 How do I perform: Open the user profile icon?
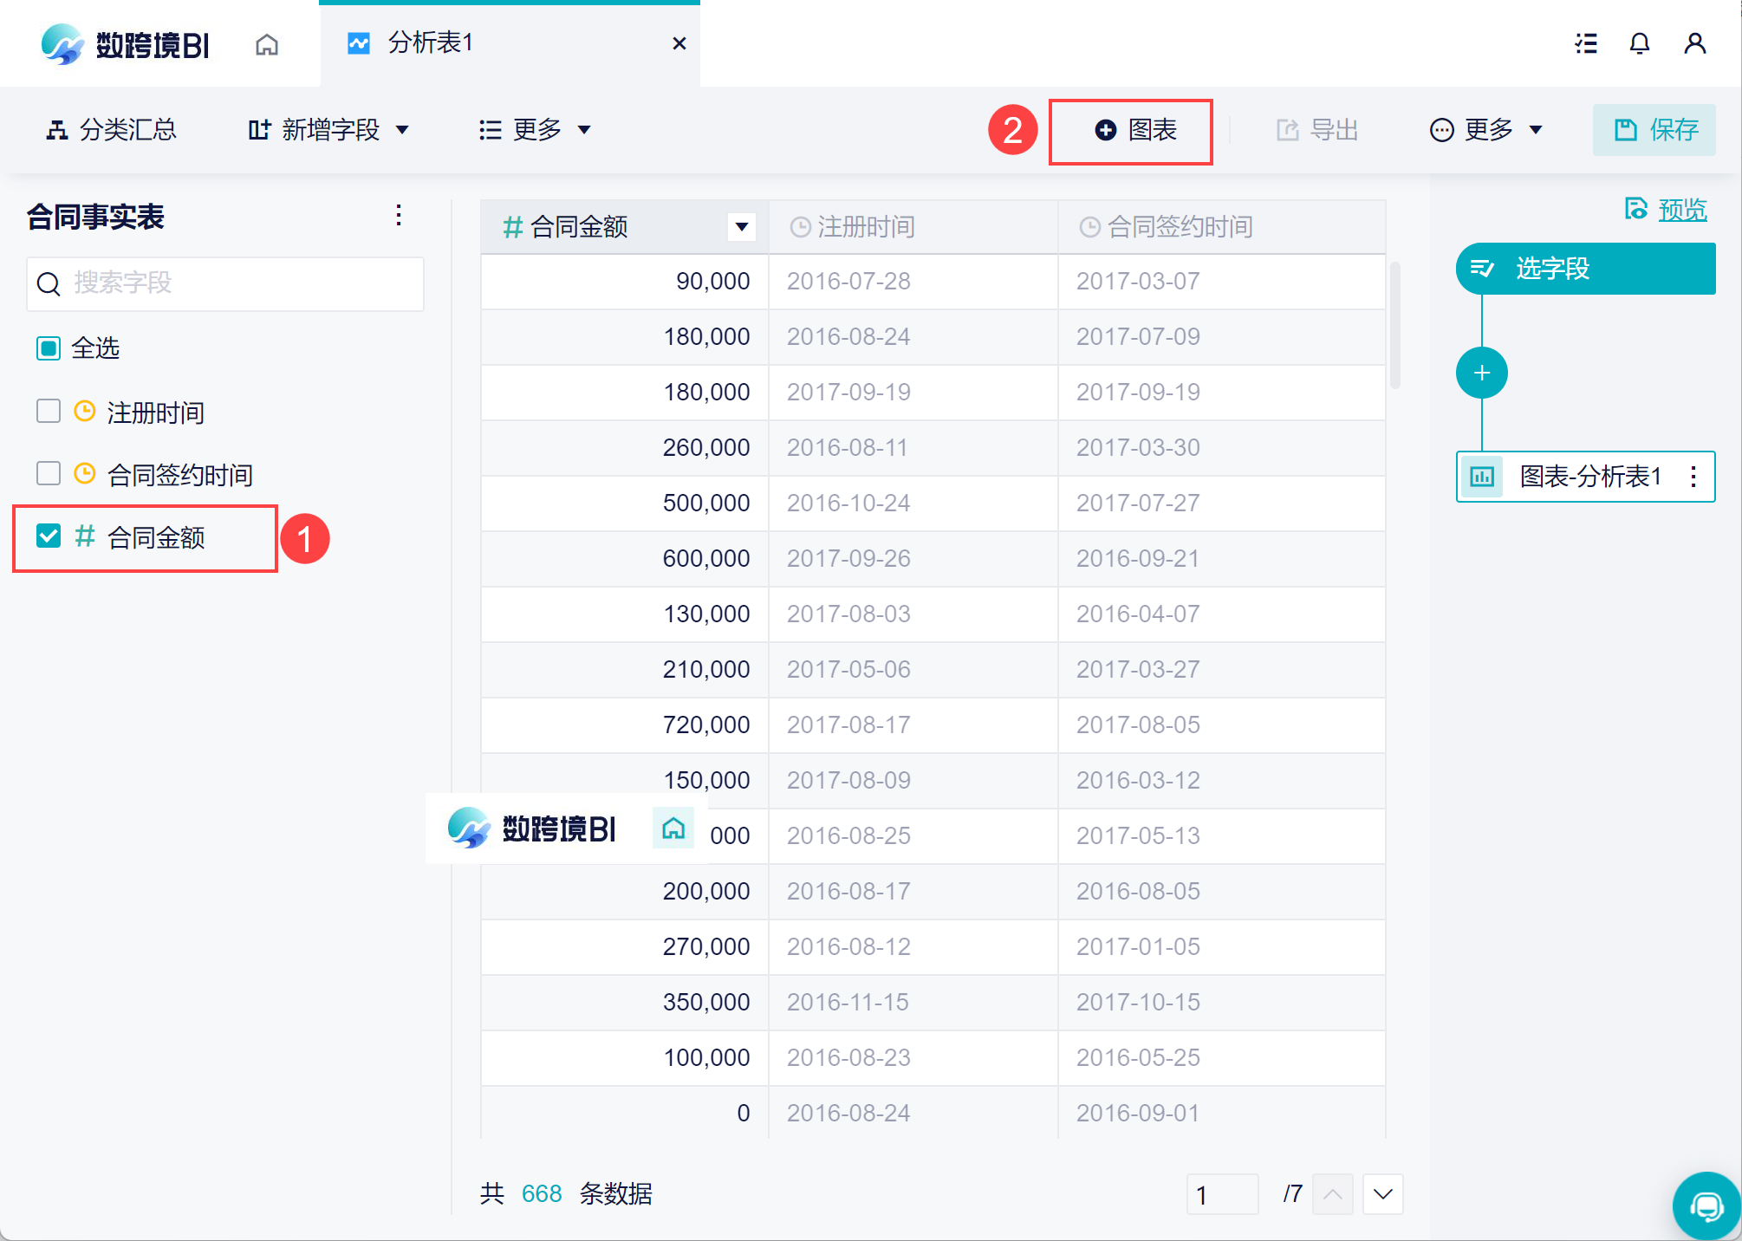tap(1694, 43)
